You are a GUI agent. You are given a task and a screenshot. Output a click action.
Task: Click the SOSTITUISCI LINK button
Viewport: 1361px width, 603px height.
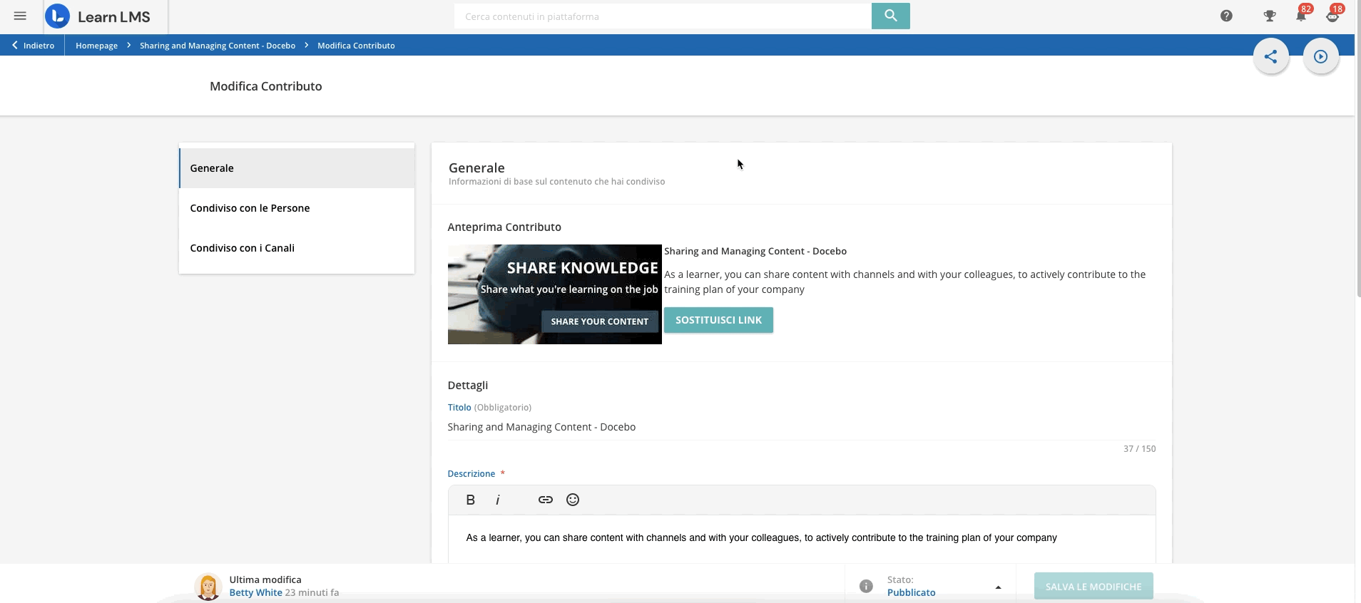click(718, 320)
